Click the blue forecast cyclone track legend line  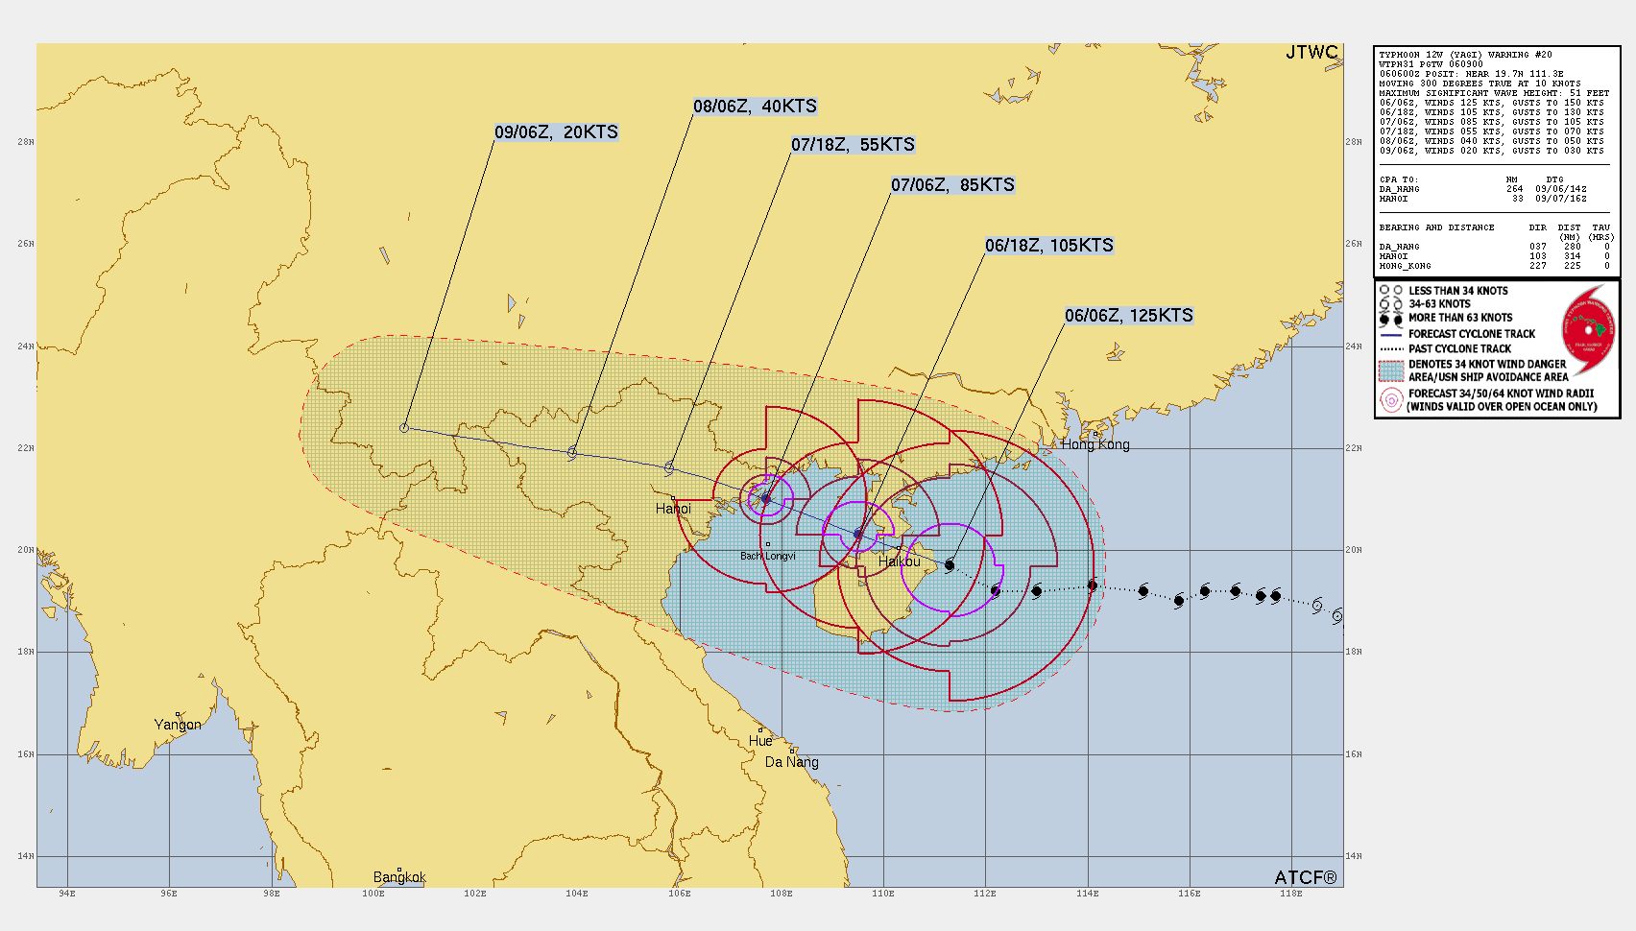click(x=1391, y=335)
